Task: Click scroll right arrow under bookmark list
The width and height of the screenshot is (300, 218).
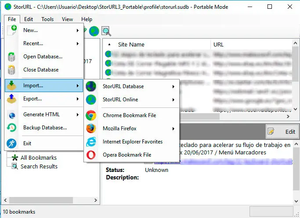Action: (x=288, y=116)
